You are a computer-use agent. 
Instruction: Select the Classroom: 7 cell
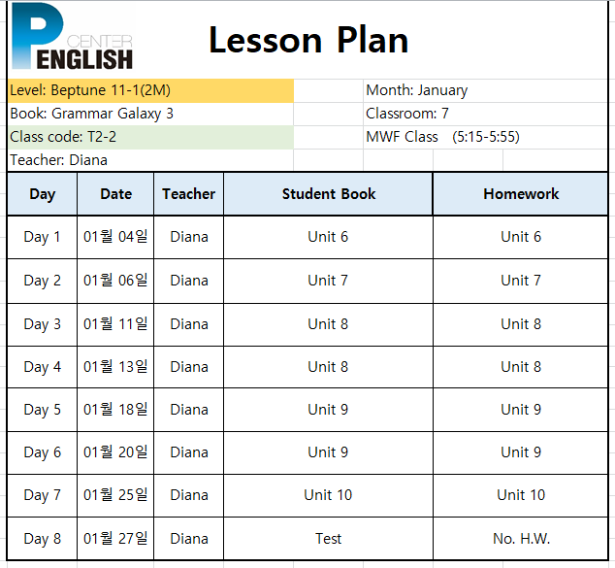click(486, 114)
